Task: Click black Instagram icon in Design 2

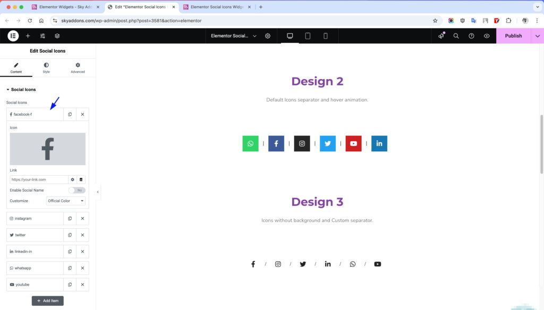Action: tap(302, 143)
